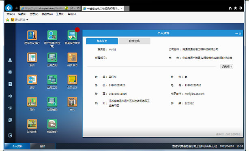The image size is (249, 151).
Task: Open the 框架协议执行 desktop icon
Action: (x=32, y=35)
